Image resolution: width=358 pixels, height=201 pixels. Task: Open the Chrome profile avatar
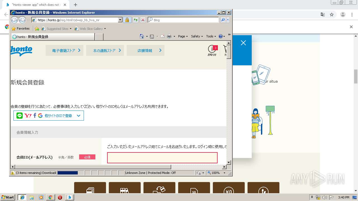[x=343, y=15]
